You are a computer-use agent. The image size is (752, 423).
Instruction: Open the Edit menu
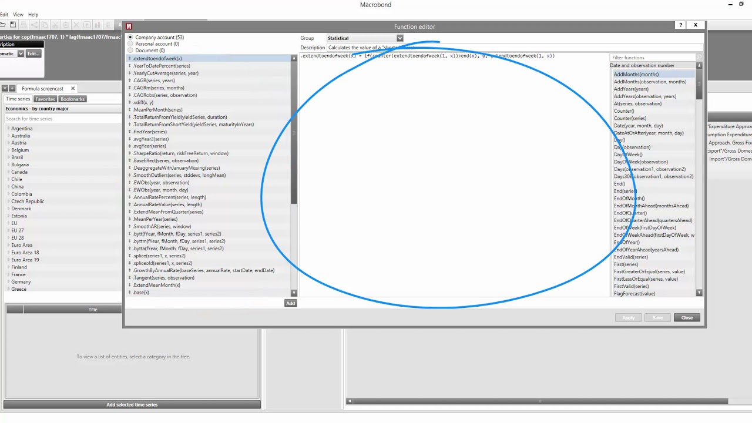[4, 15]
